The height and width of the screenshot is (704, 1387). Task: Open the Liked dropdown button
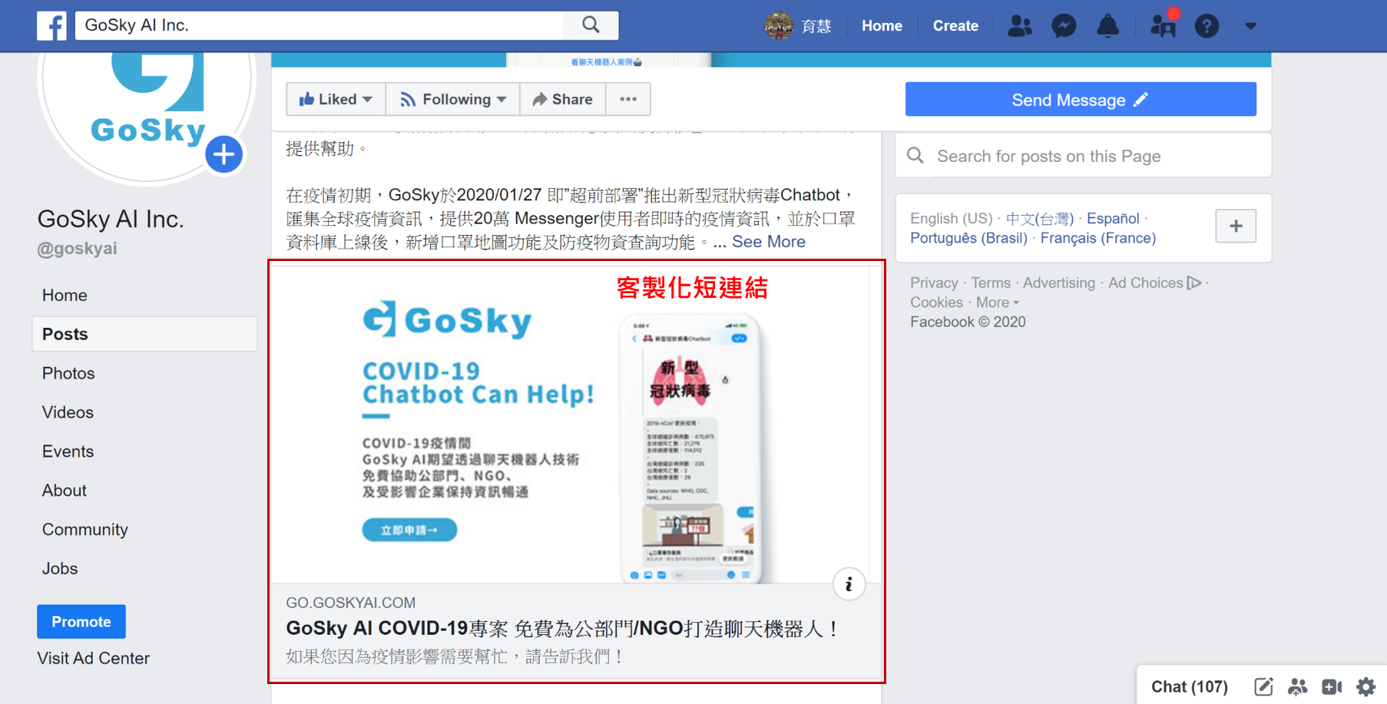point(336,99)
